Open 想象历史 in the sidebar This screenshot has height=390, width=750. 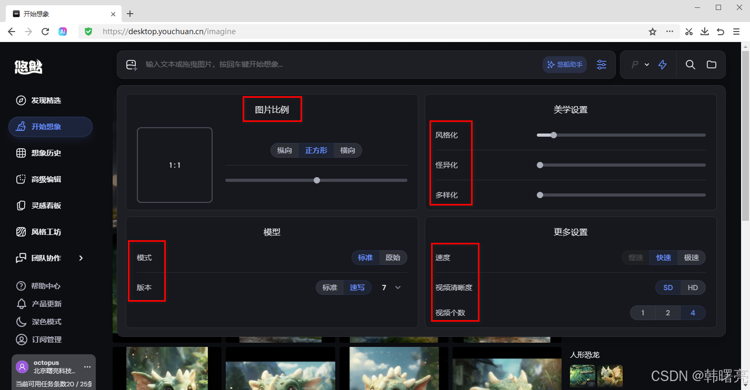point(51,153)
